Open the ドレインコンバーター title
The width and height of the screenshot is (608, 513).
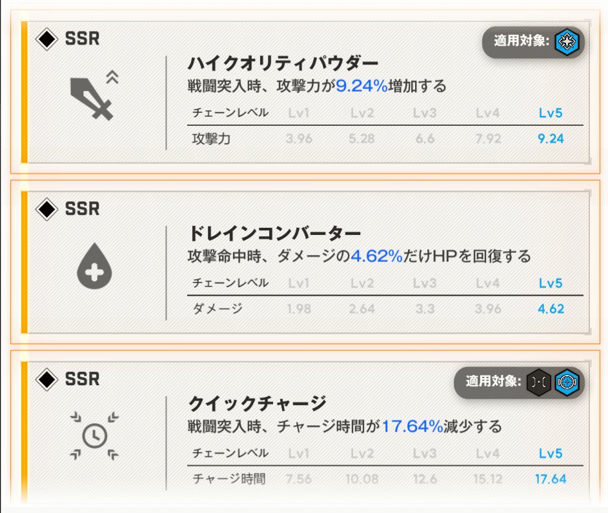(x=274, y=234)
